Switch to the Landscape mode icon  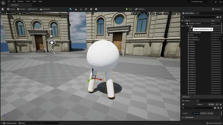76,9
